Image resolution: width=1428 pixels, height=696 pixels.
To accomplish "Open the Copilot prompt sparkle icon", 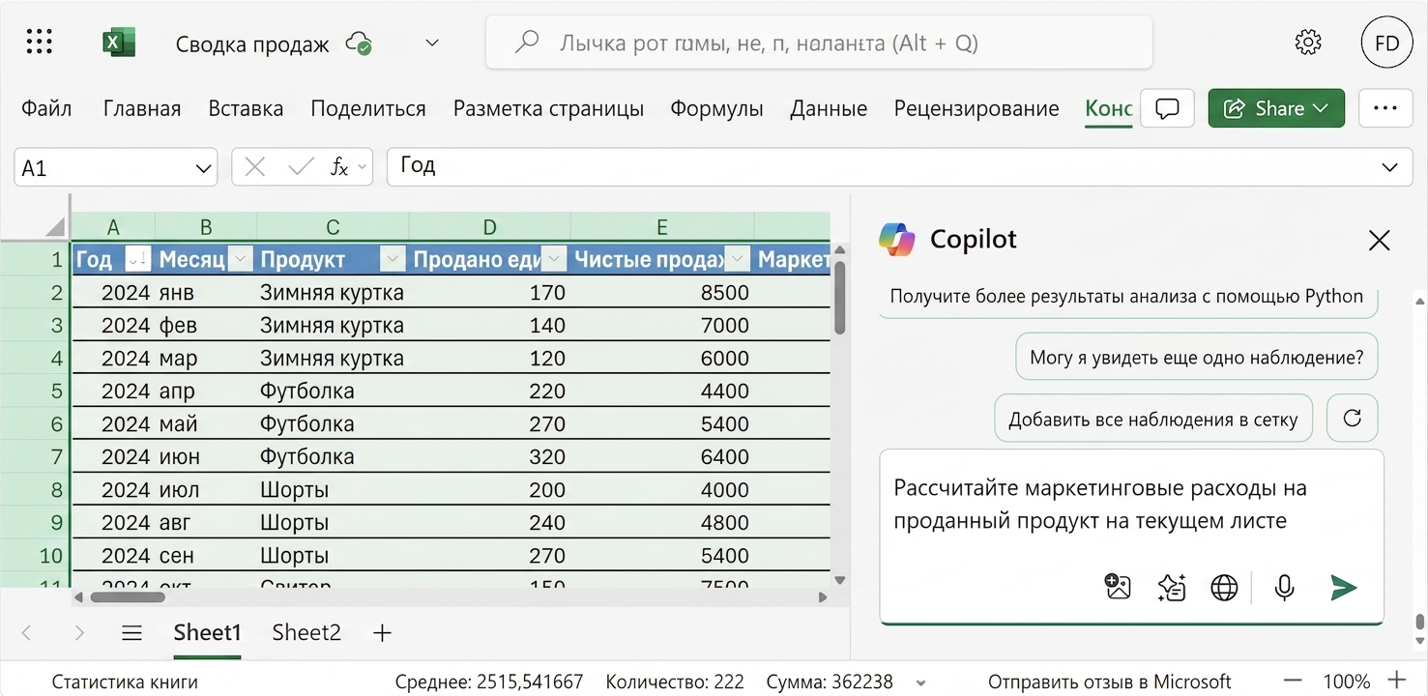I will (x=1172, y=587).
